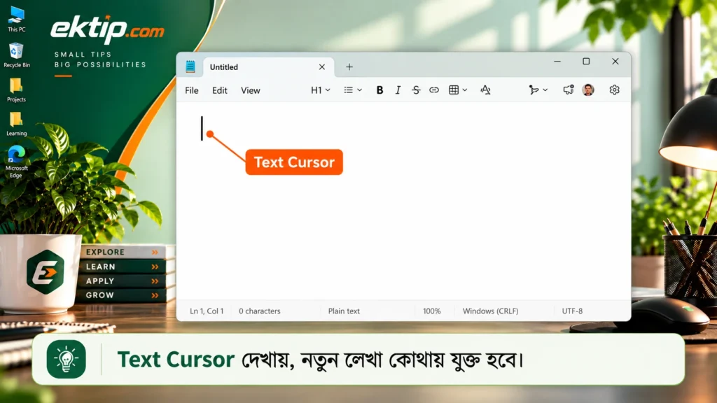Click Ln 1, Col 1 in status bar

tap(207, 311)
